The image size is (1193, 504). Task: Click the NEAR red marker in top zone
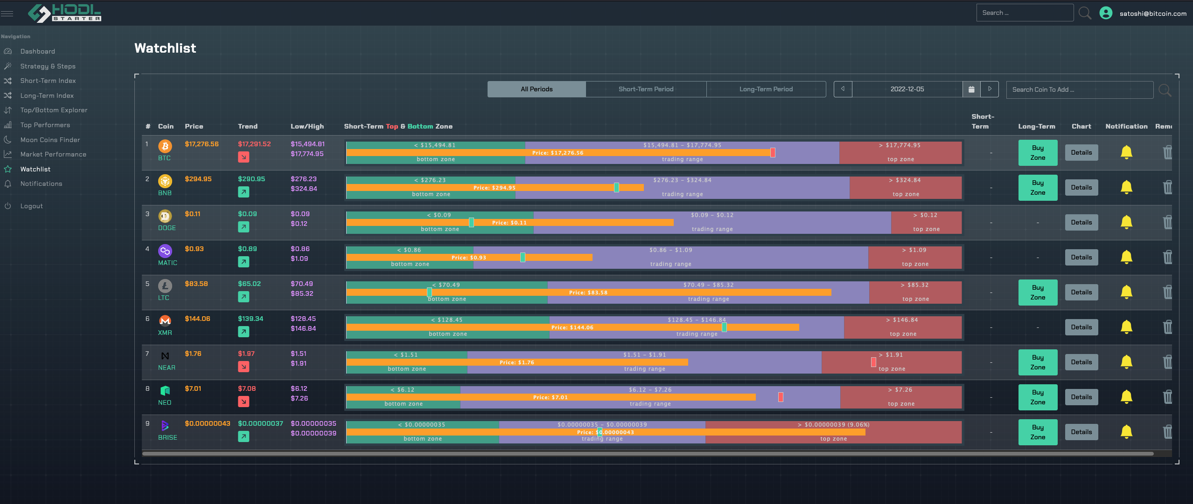point(873,362)
